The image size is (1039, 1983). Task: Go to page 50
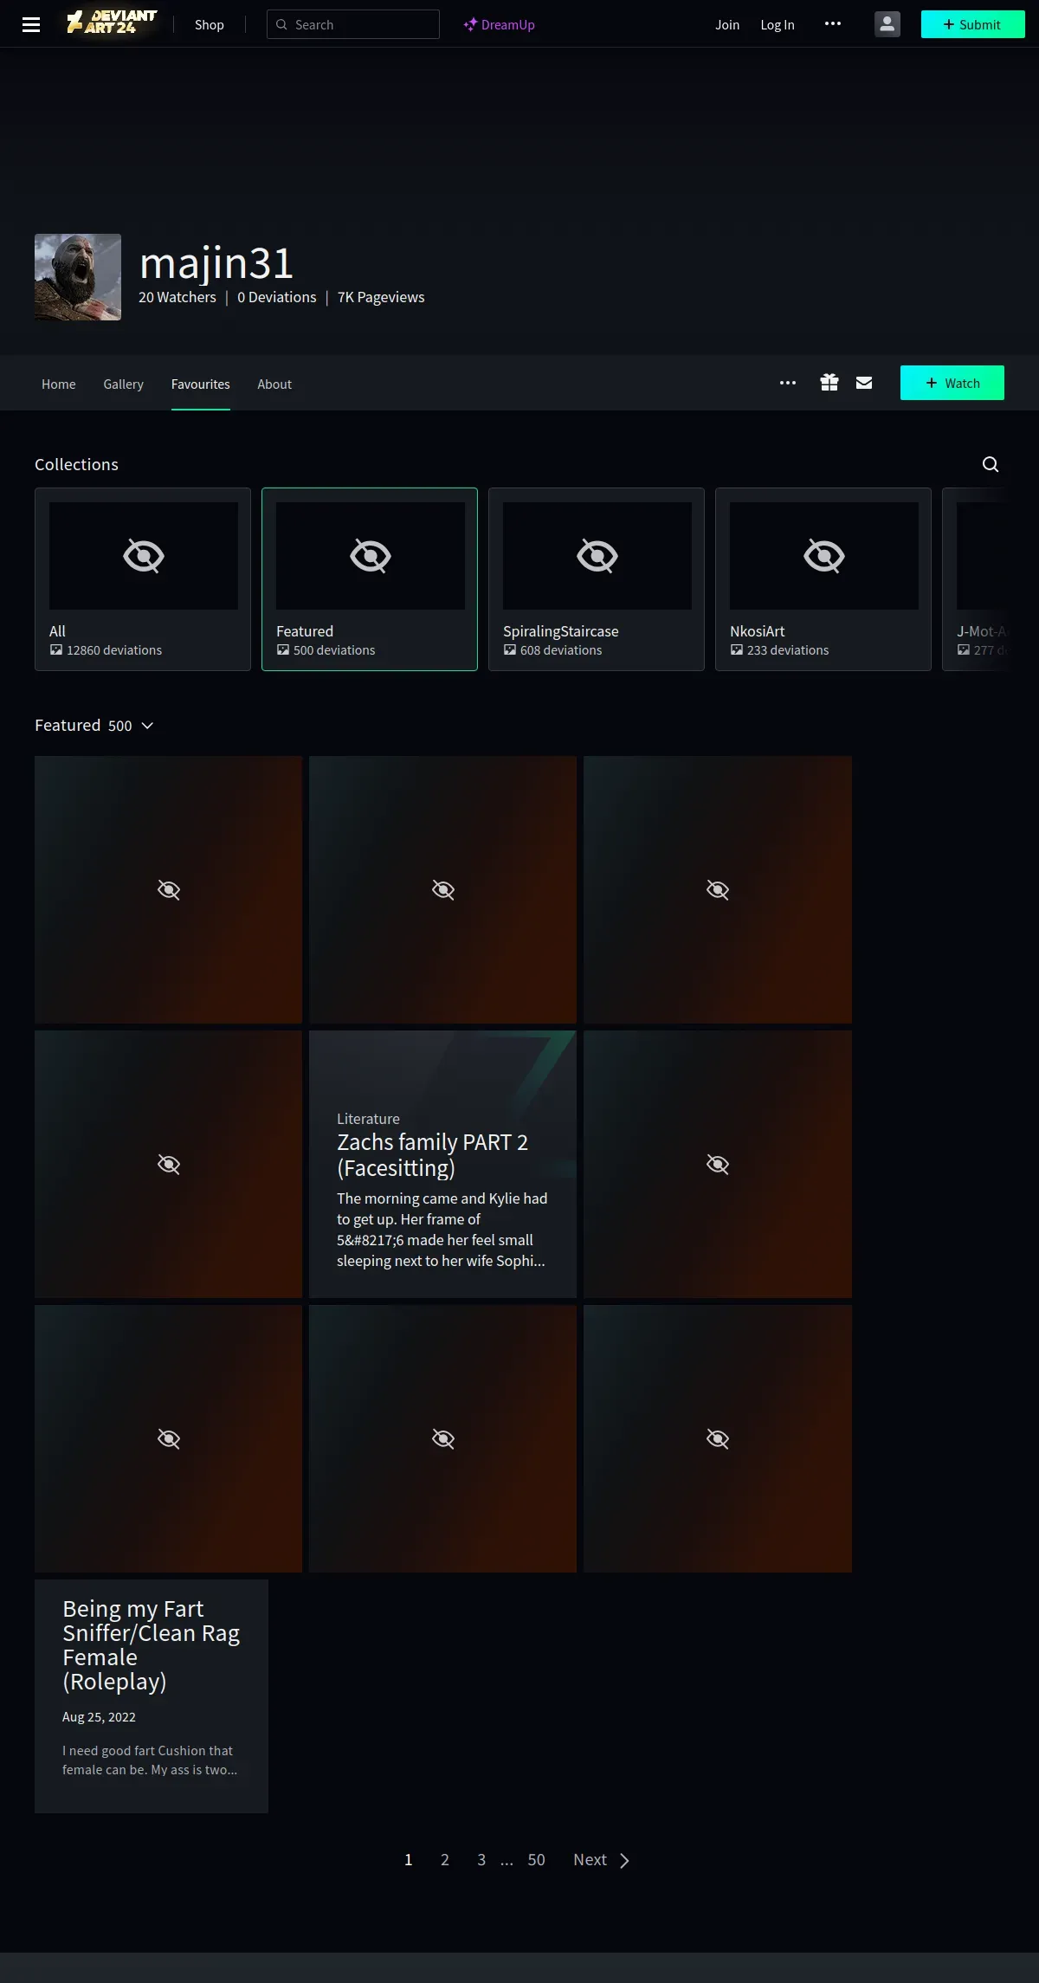click(x=537, y=1860)
